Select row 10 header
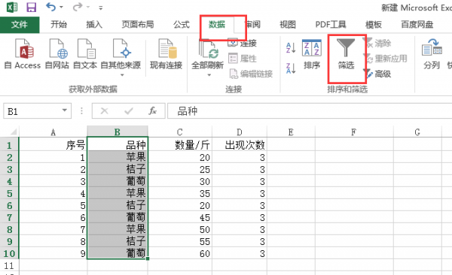The height and width of the screenshot is (275, 452). pos(9,253)
